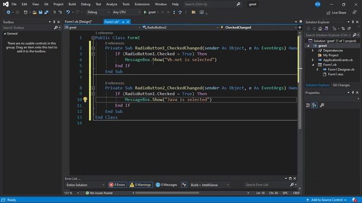
Task: Click the Solution Explorer search magnifier icon
Action: point(355,35)
